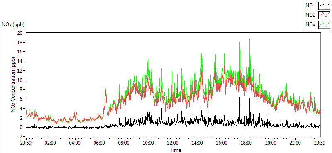Click the 18:00 time tick label
The image size is (332, 153).
pos(247,143)
